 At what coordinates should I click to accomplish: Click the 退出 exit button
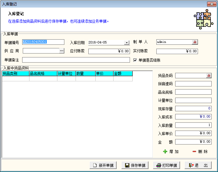(x=199, y=165)
